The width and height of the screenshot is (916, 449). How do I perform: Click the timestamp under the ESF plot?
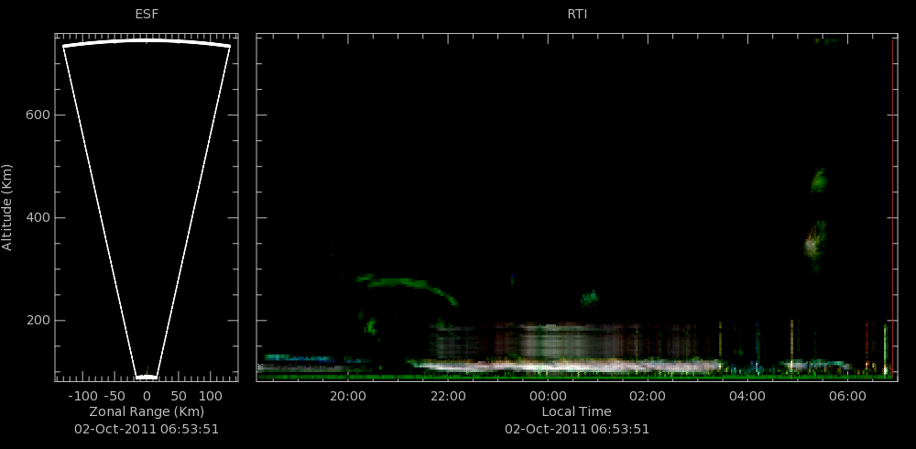(x=147, y=429)
